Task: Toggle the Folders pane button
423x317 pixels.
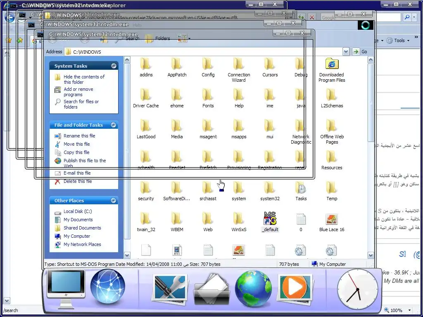Action: click(157, 38)
